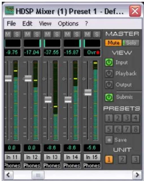Select preset number 6
This screenshot has height=181, width=144.
click(118, 129)
